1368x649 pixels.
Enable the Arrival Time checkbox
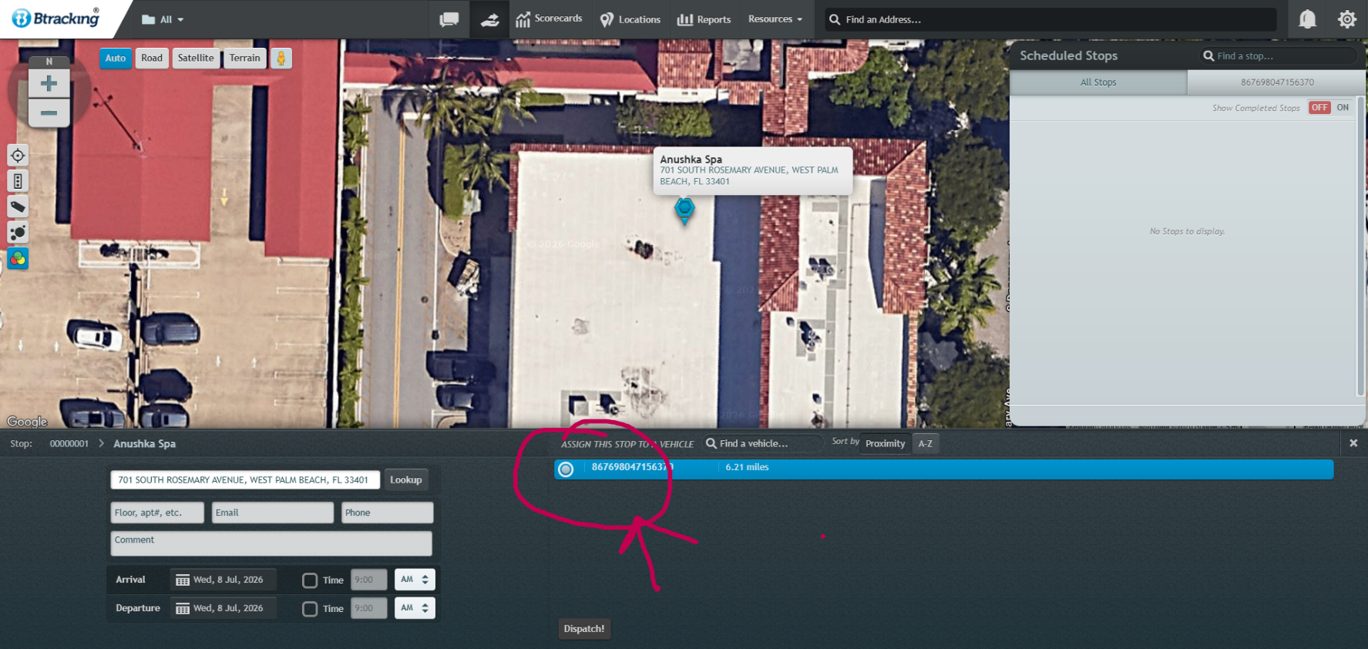(x=310, y=580)
